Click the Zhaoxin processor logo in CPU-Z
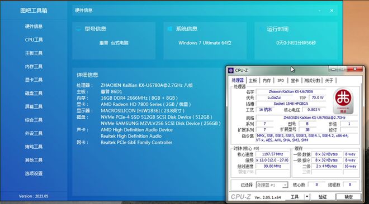The image size is (369, 204). tap(343, 101)
